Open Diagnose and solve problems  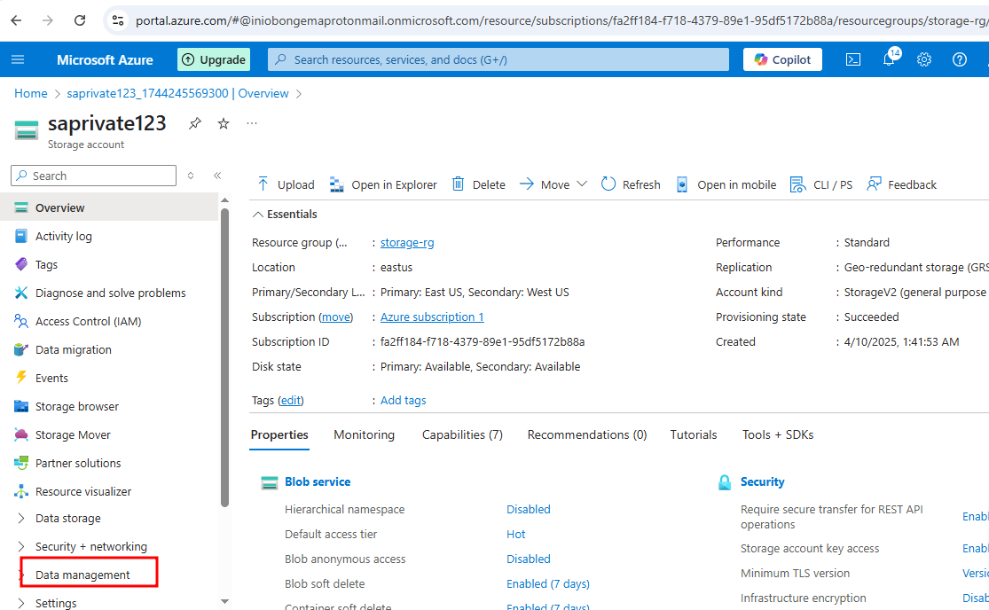110,293
